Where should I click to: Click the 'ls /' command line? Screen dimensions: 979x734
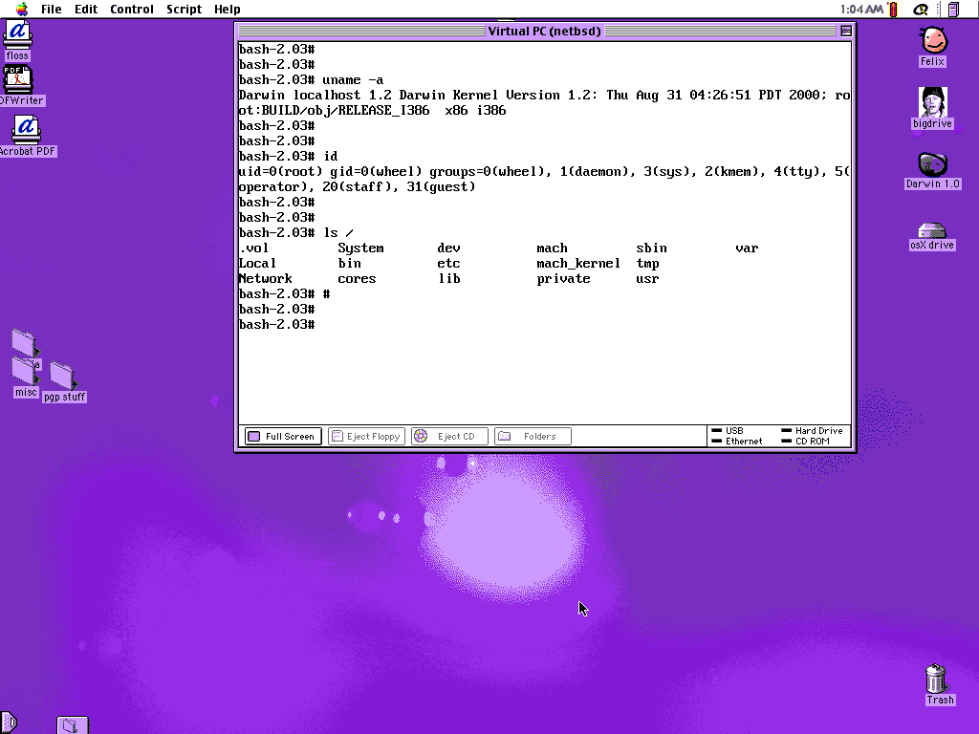(296, 233)
